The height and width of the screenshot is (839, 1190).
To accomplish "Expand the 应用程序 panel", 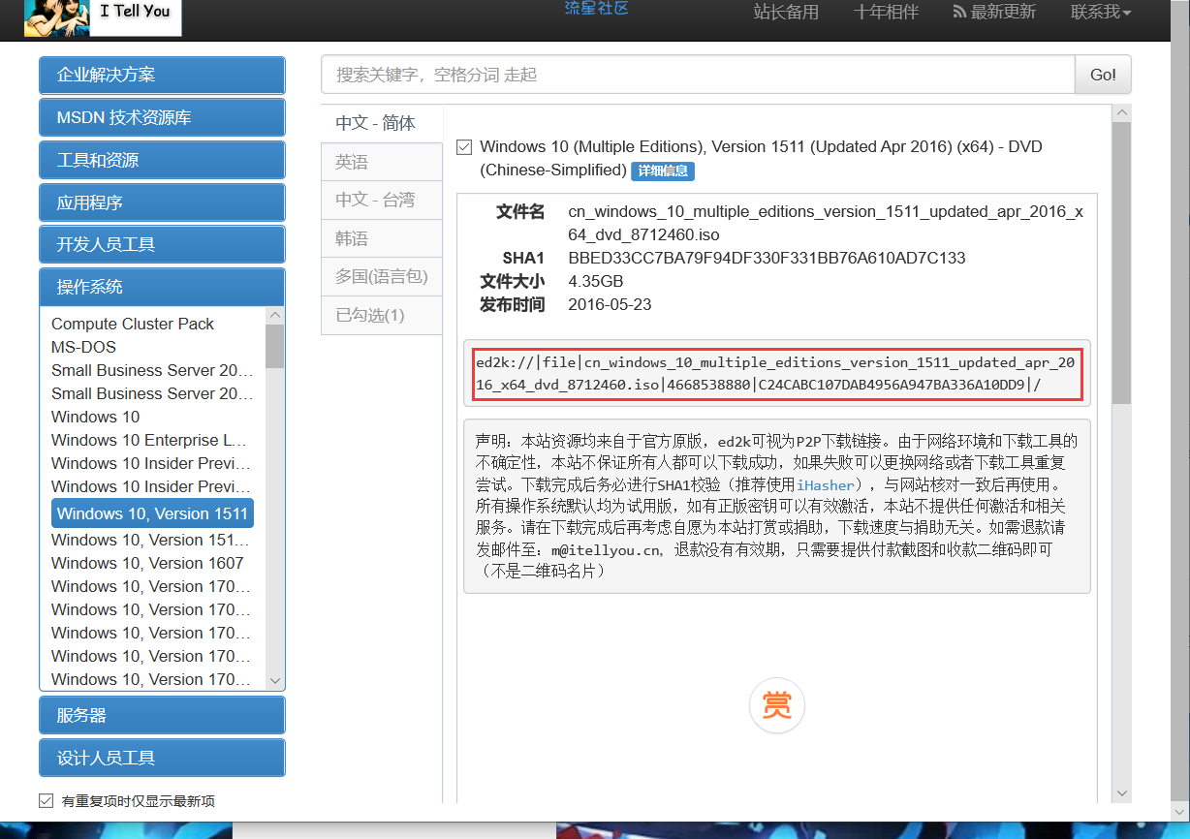I will (162, 202).
